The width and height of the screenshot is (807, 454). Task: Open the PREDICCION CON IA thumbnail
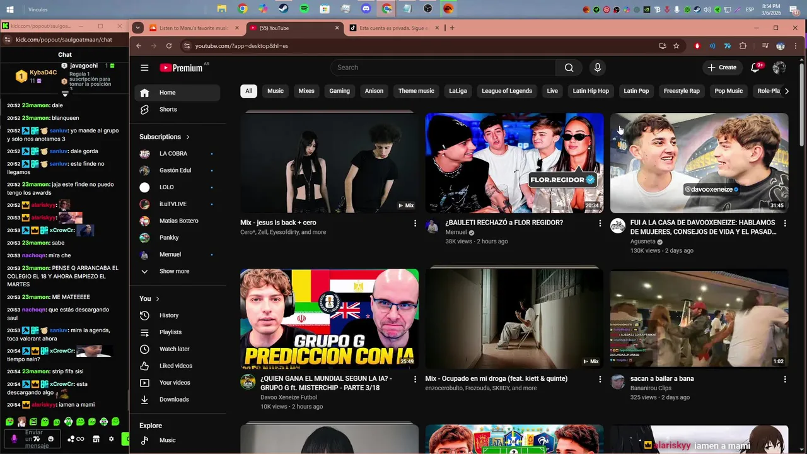[x=329, y=318]
